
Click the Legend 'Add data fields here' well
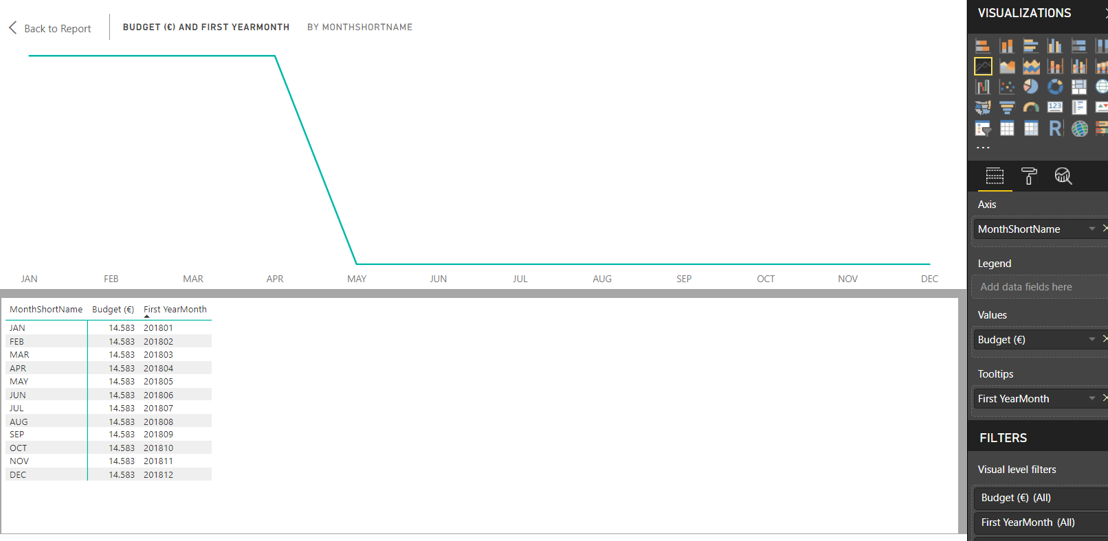(1041, 287)
